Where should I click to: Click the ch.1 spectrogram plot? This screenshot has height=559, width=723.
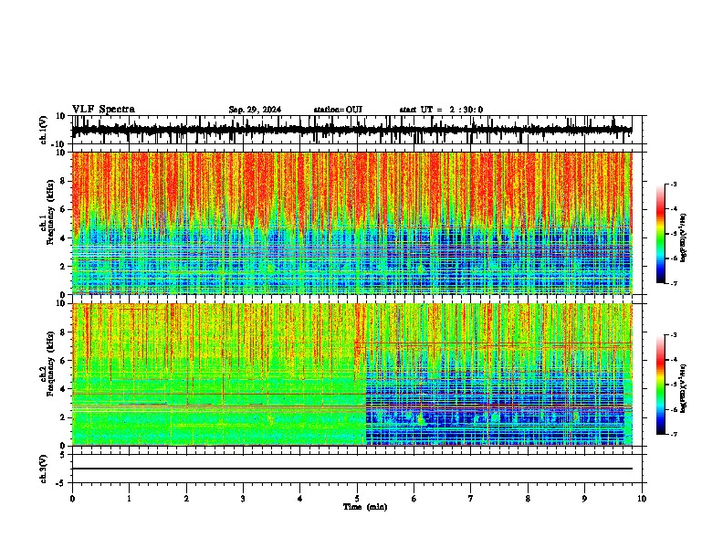(x=351, y=223)
